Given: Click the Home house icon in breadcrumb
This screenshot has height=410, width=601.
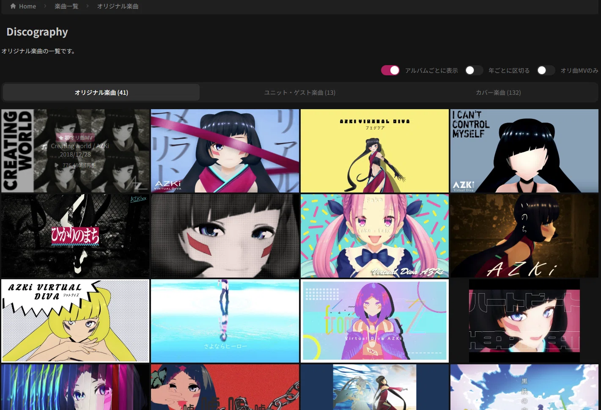Looking at the screenshot, I should [13, 6].
